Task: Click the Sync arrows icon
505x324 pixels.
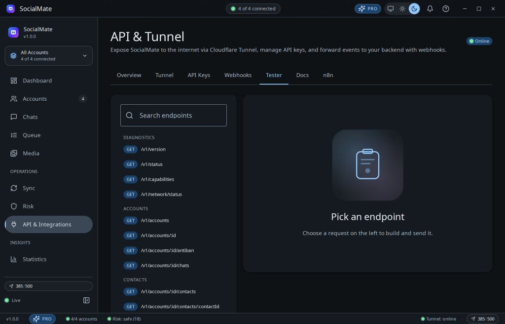Action: [14, 188]
